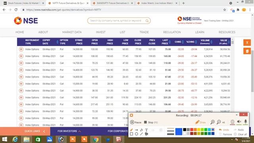Toggle the microphone in recorder
Screen dimensions: 254x143
pos(246,122)
